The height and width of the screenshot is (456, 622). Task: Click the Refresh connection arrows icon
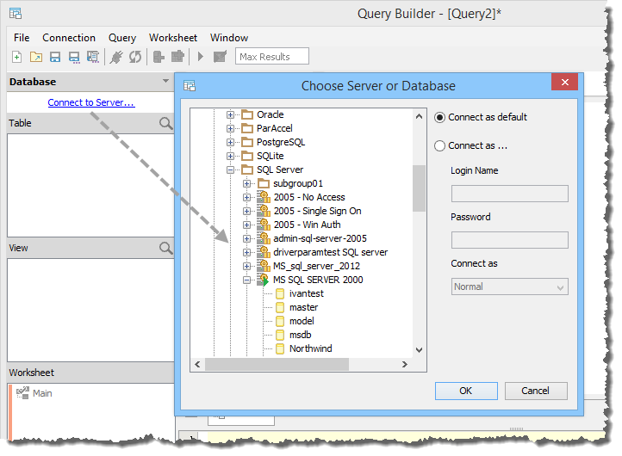click(135, 57)
